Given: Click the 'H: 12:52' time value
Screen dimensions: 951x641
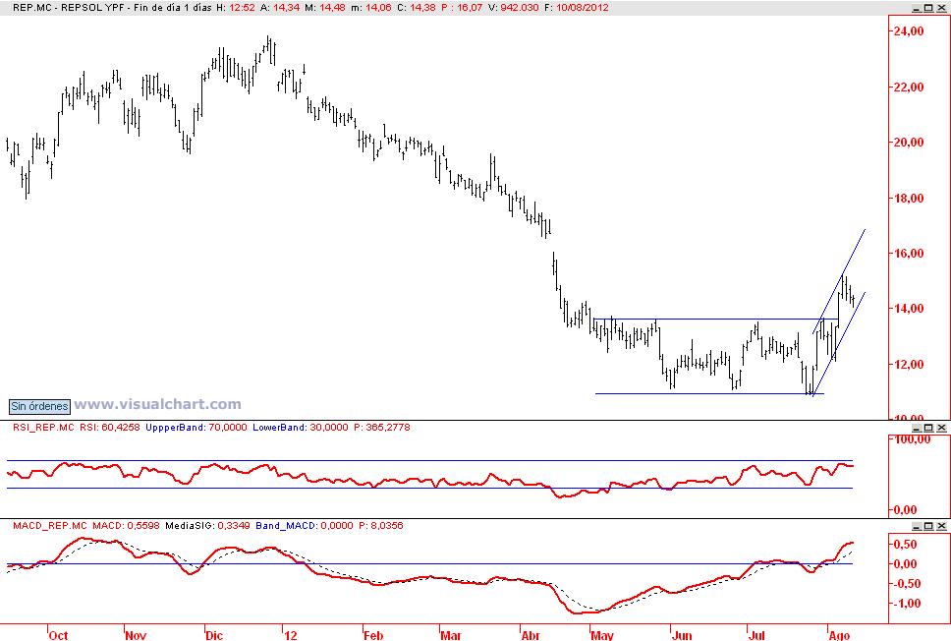Looking at the screenshot, I should click(x=236, y=8).
